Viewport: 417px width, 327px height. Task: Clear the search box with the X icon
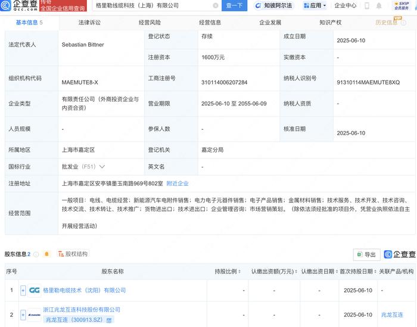[x=216, y=5]
